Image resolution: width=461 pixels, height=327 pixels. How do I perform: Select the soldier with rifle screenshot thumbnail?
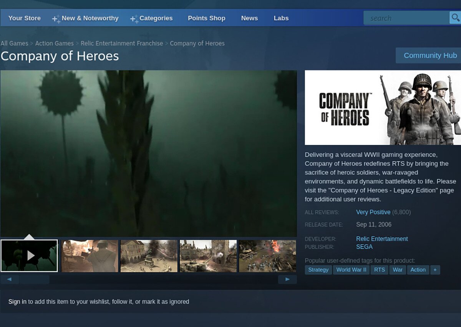90,256
